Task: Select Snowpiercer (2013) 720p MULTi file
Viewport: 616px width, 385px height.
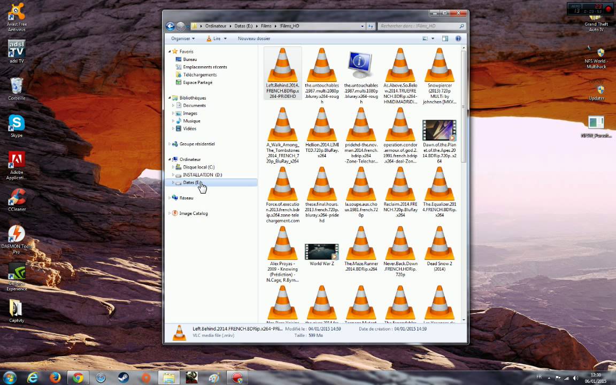Action: click(440, 65)
